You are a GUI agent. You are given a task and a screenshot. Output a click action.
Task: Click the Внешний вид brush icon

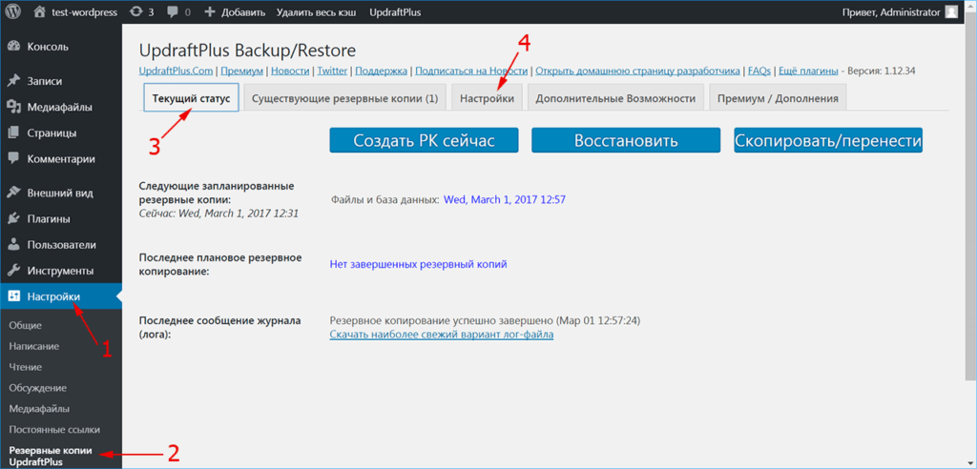13,194
